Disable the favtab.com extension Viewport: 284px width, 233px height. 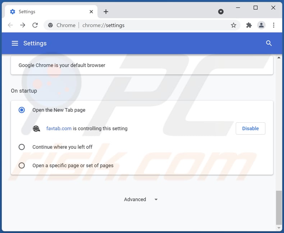pos(250,128)
